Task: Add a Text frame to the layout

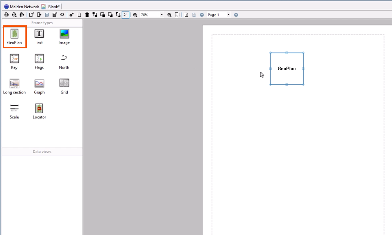Action: [x=39, y=36]
